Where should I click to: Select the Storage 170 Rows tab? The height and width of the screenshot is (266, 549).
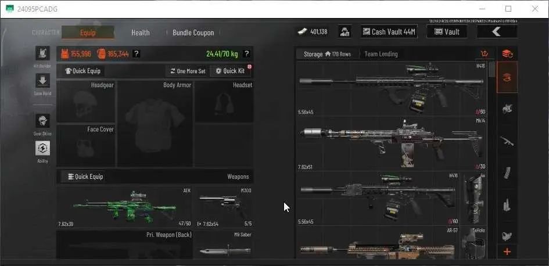click(327, 54)
